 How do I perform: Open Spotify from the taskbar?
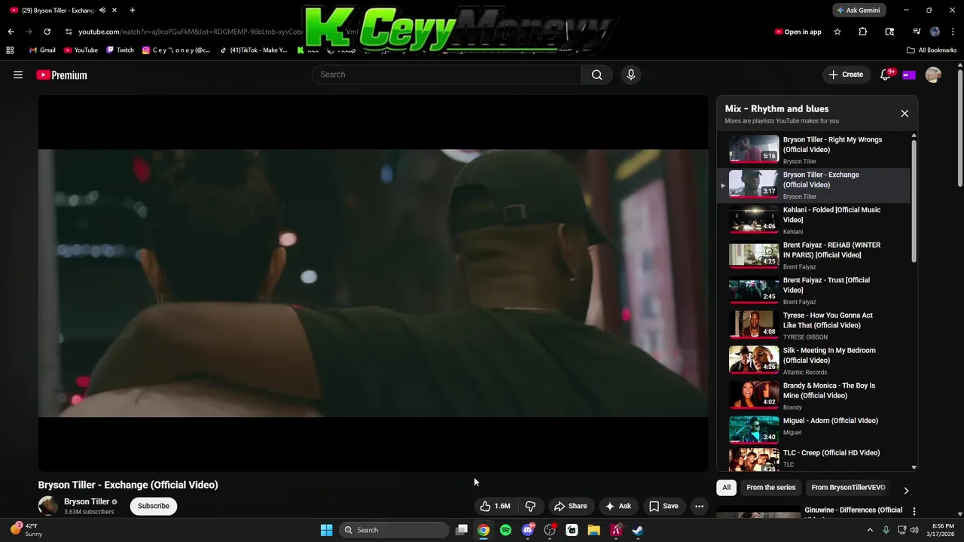click(505, 530)
